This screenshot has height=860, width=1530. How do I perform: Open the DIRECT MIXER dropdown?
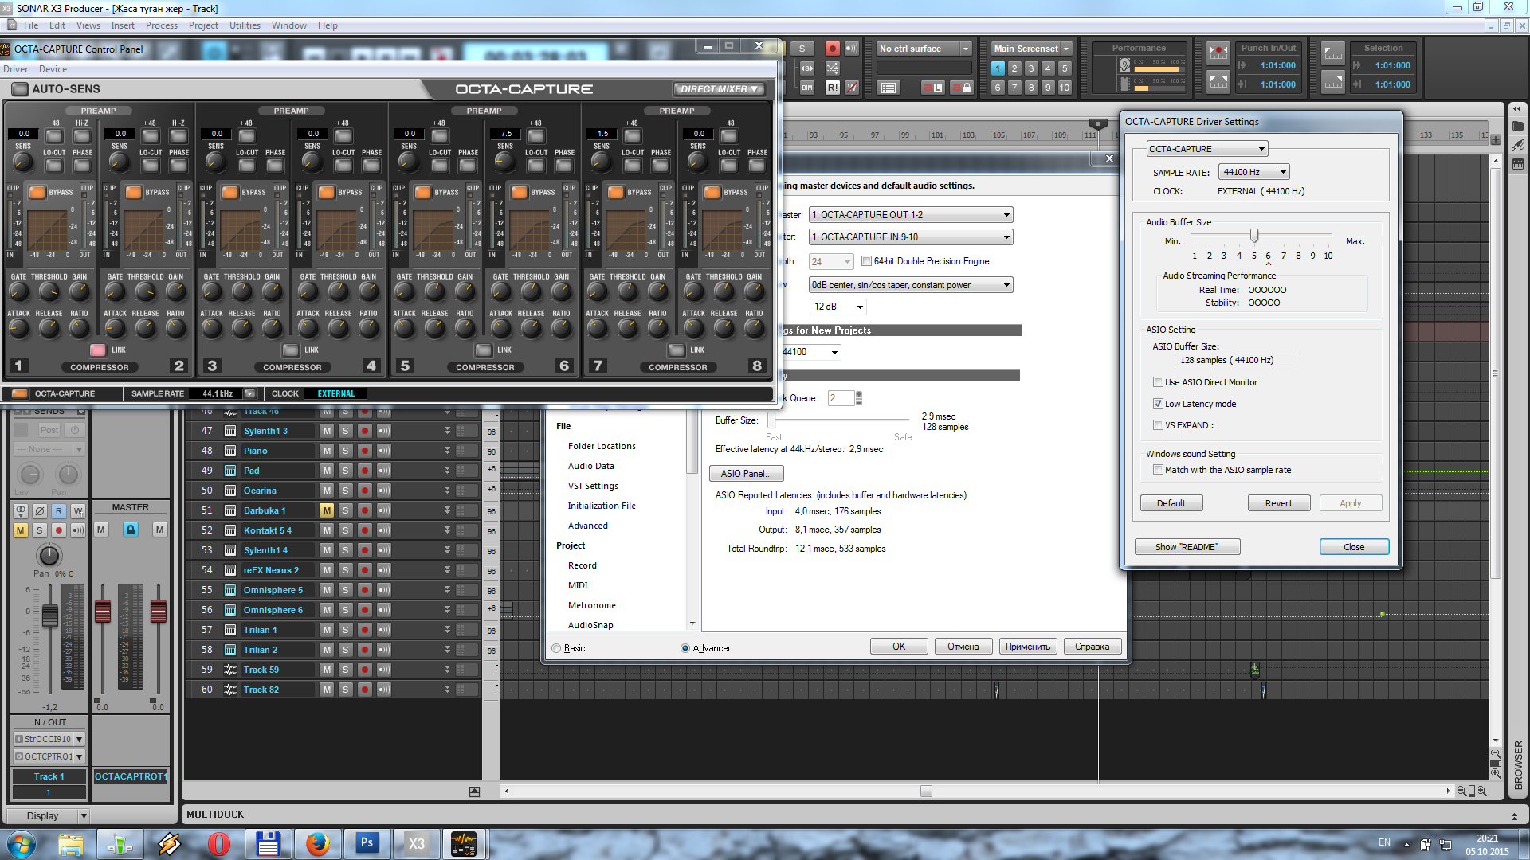click(719, 89)
